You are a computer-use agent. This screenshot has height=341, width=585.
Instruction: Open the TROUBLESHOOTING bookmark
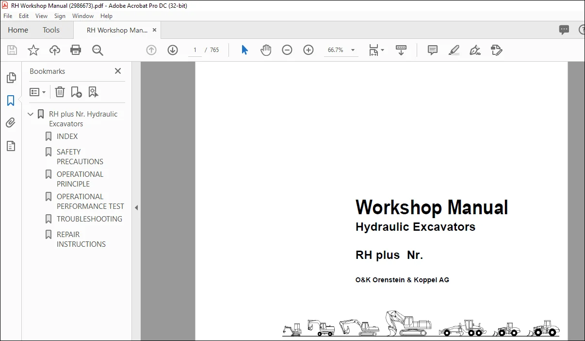[89, 219]
